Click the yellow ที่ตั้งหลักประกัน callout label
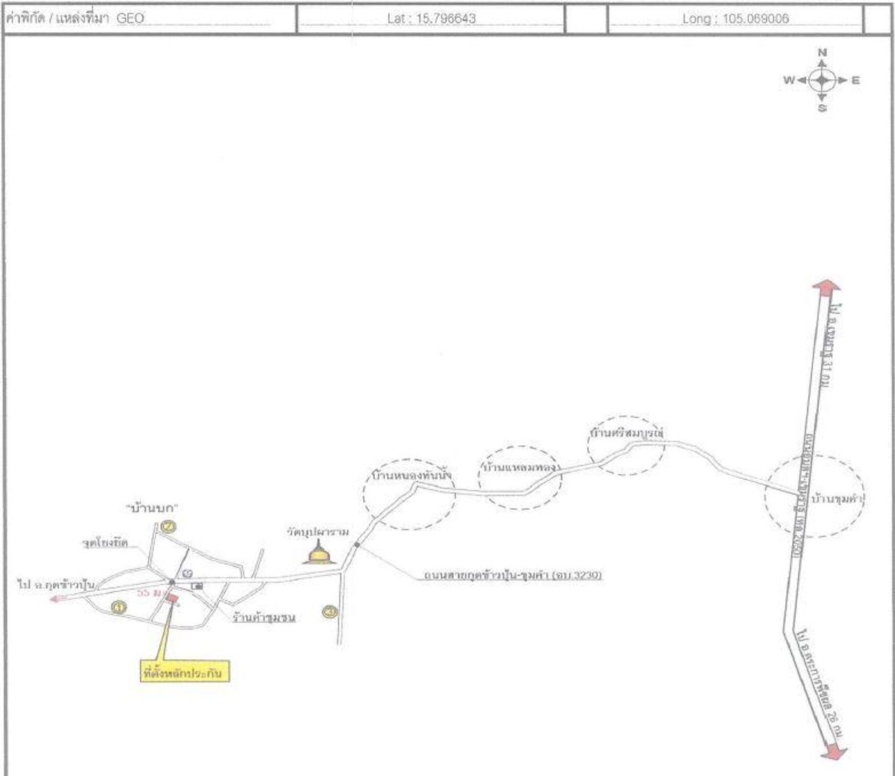Screen dimensions: 895x776 [185, 673]
